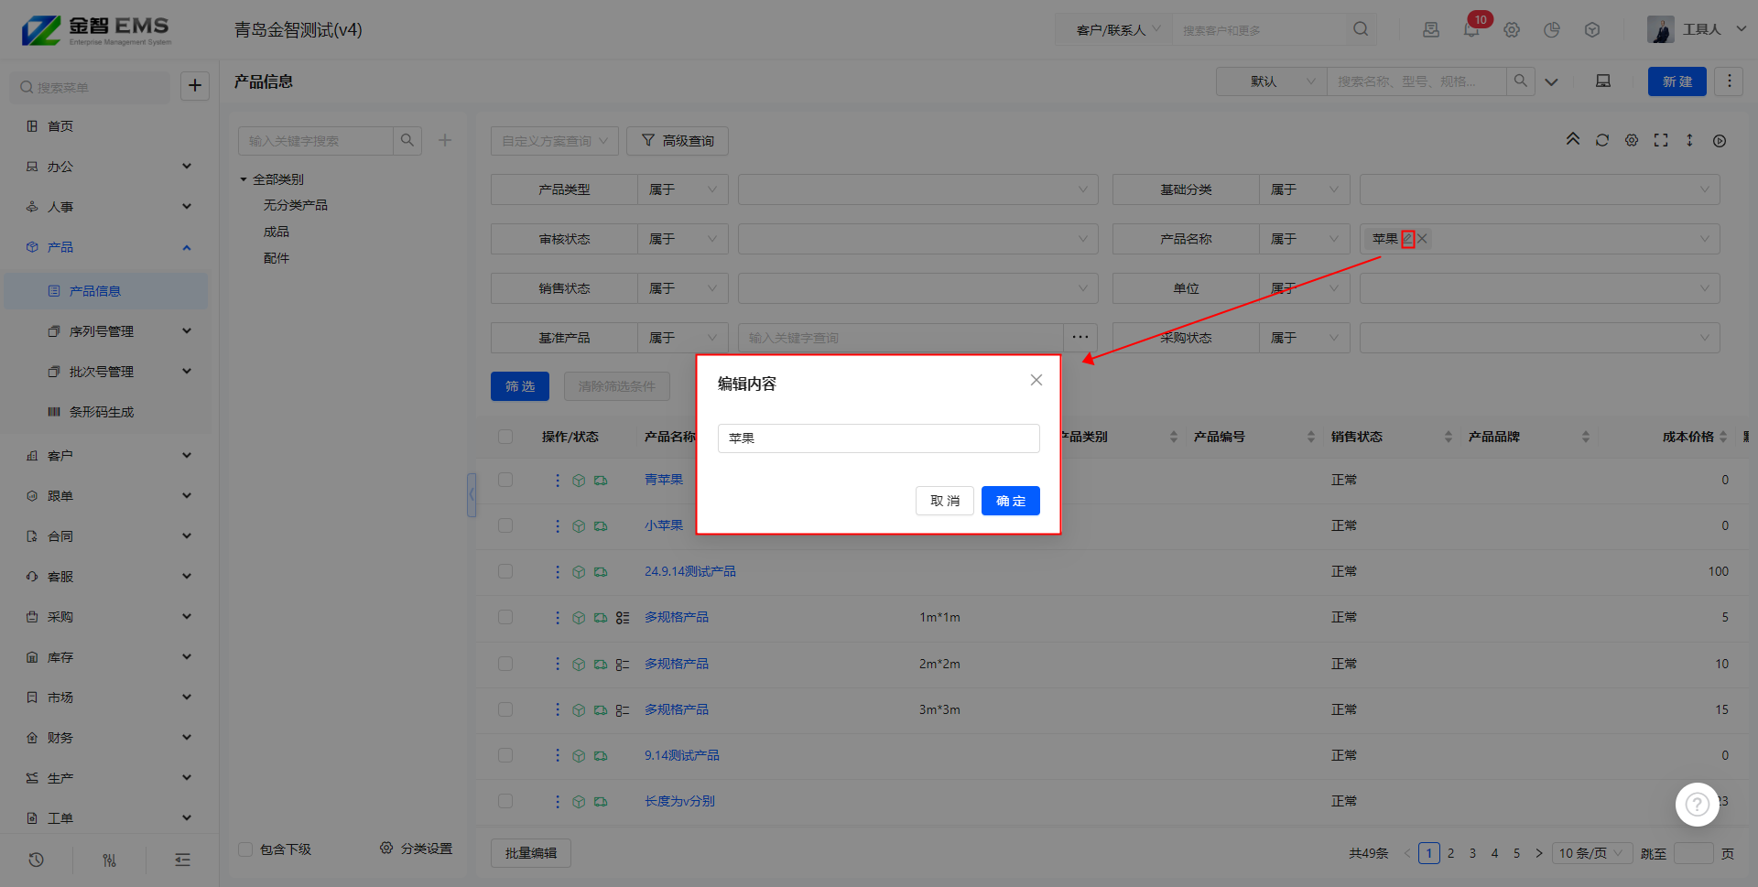Open the 自定义方案查询 dropdown
The image size is (1758, 887).
tap(555, 141)
